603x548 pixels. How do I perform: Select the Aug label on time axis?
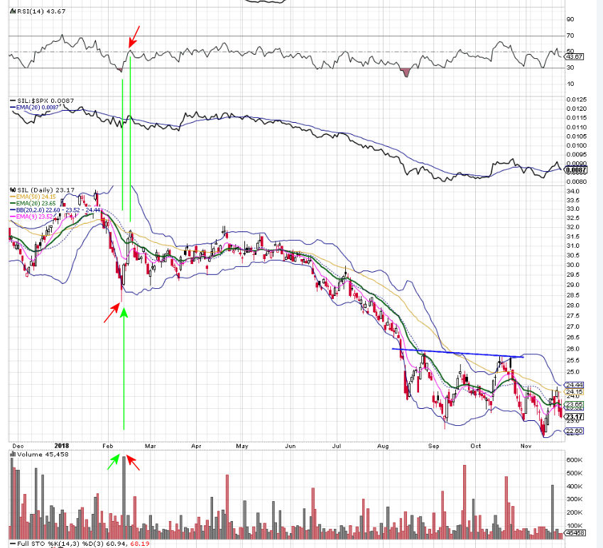click(383, 446)
